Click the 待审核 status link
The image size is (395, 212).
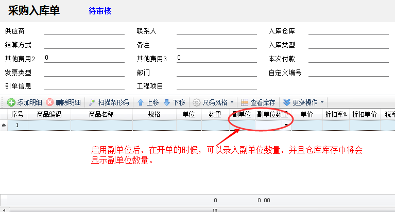tap(100, 11)
